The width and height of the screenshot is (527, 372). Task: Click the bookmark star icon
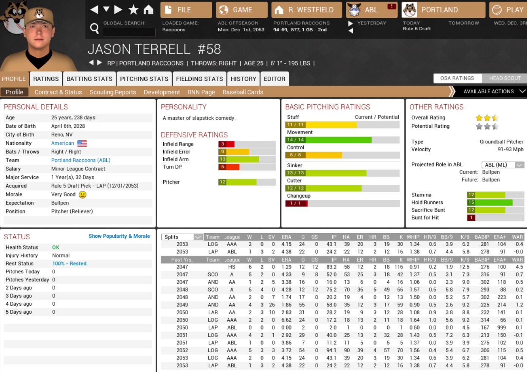point(133,9)
